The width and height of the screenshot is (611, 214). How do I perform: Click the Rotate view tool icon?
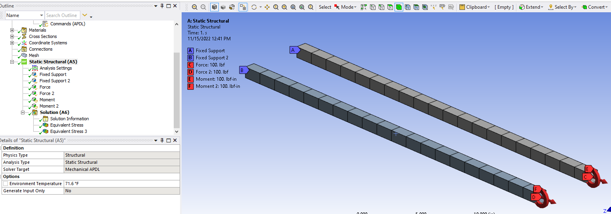(x=254, y=7)
